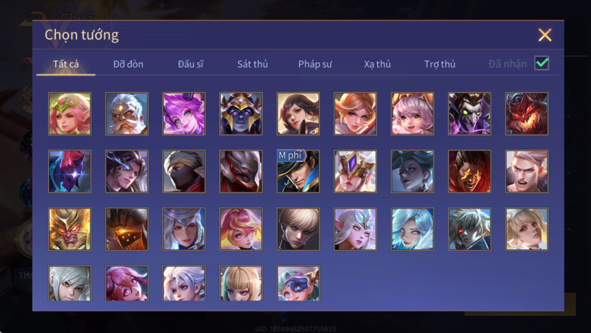Select the icy blue-haired woman hero
Image resolution: width=591 pixels, height=333 pixels.
pyautogui.click(x=412, y=229)
